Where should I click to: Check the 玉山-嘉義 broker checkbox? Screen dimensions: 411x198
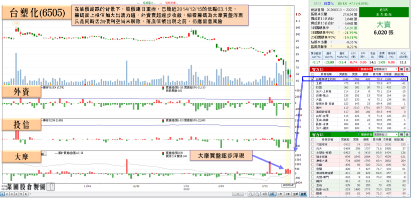click(312, 120)
